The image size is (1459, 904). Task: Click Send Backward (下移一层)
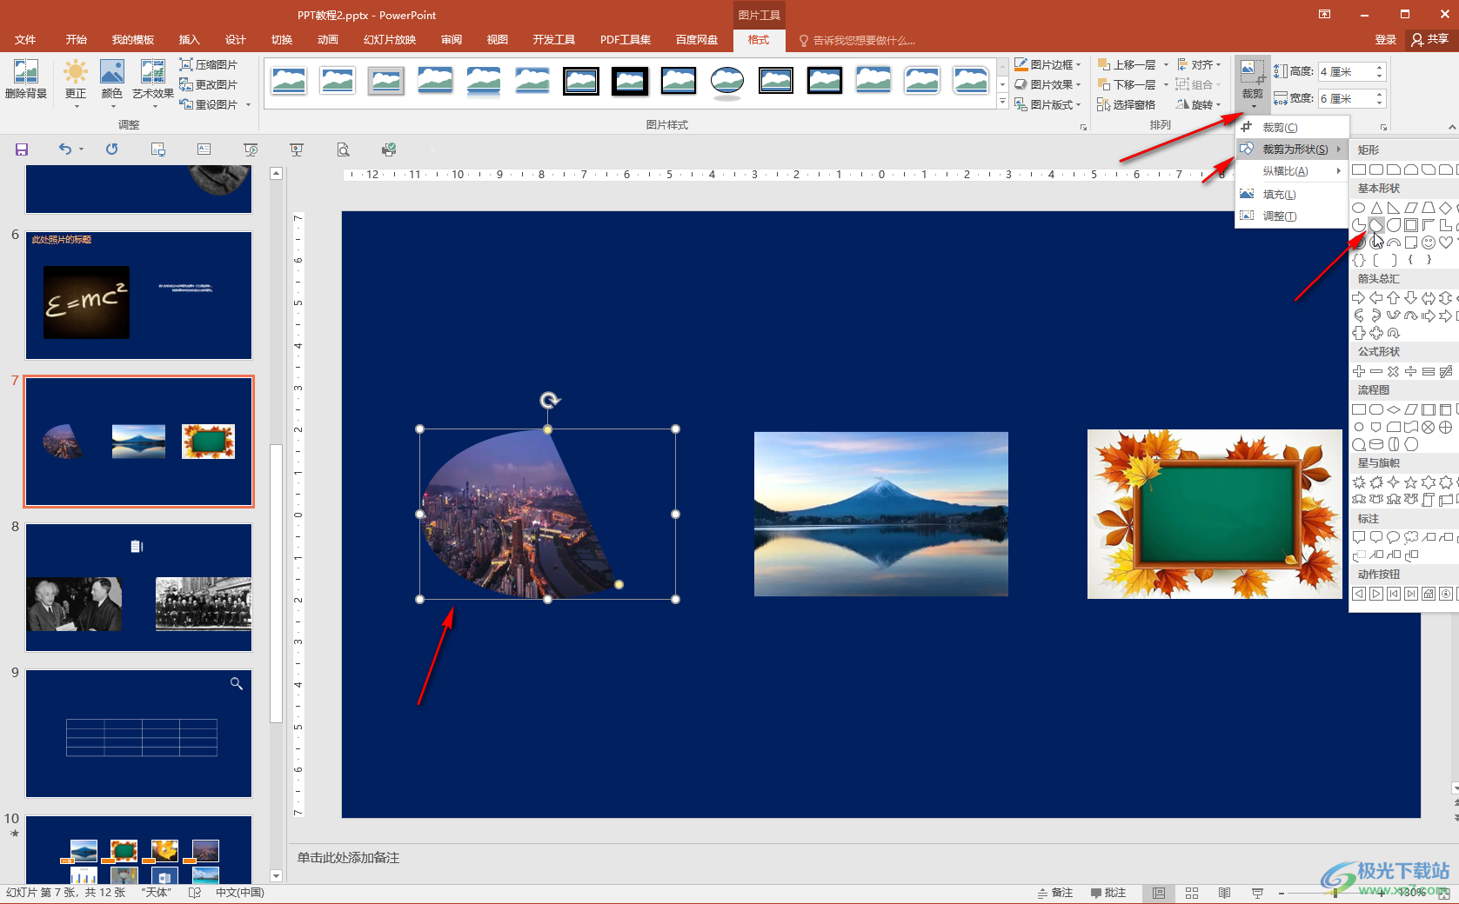1128,85
